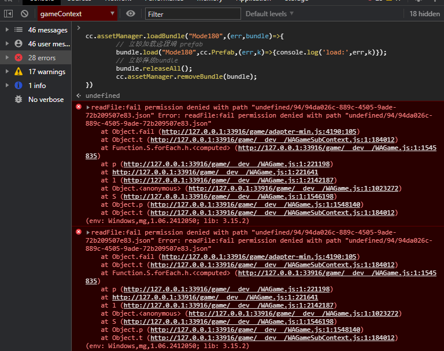
Task: Select the 17 warnings yellow triangle icon
Action: pyautogui.click(x=18, y=71)
